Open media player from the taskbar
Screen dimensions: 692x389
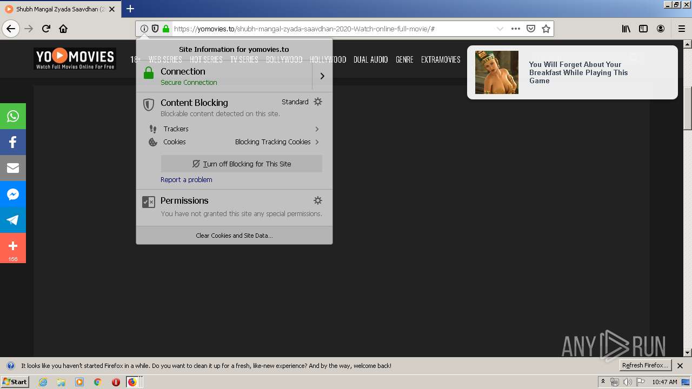[79, 382]
